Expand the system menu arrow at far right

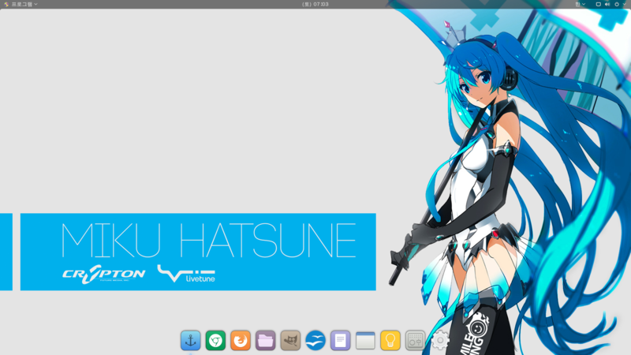tap(624, 4)
